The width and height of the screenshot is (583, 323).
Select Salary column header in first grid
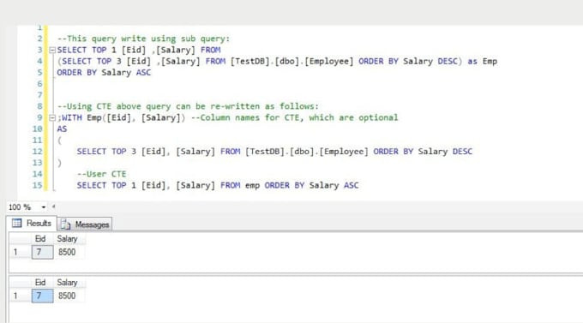pyautogui.click(x=67, y=239)
